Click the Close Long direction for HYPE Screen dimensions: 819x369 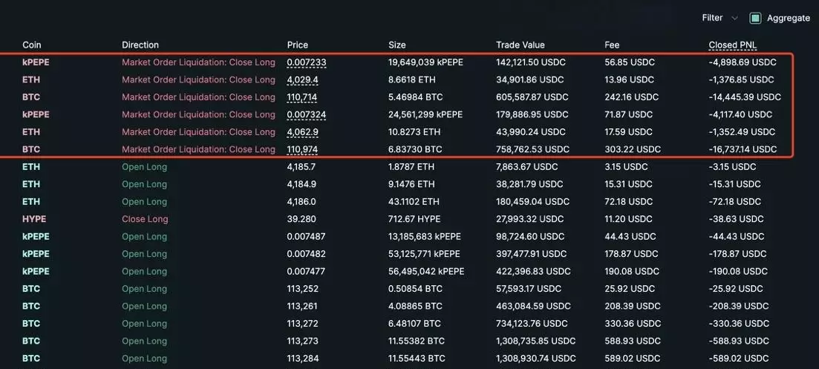[x=145, y=219]
